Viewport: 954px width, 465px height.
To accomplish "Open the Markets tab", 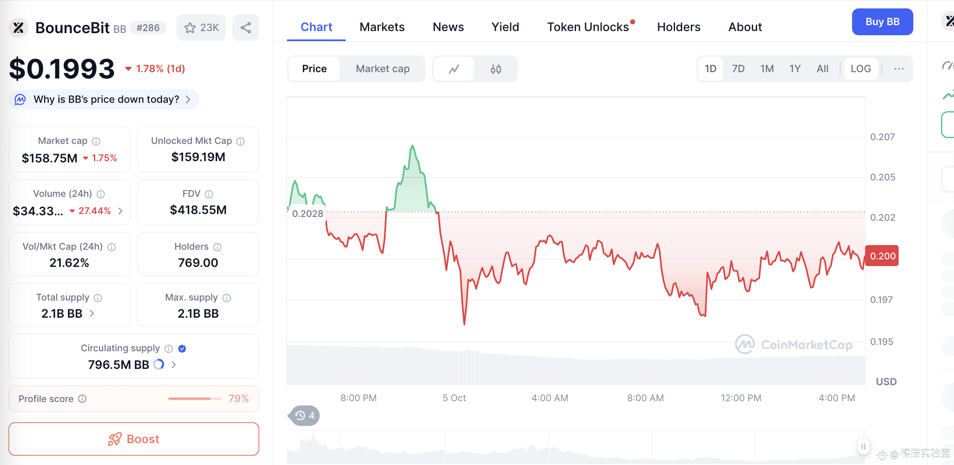I will (x=382, y=27).
